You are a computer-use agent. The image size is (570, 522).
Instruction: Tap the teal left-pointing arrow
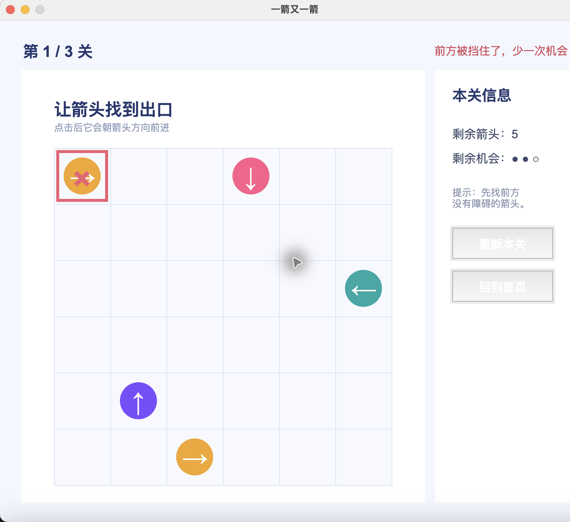coord(363,288)
